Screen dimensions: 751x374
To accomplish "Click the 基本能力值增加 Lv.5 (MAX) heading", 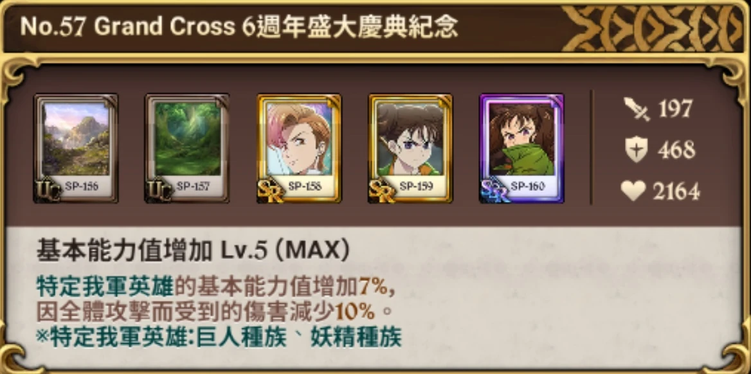I will (192, 252).
